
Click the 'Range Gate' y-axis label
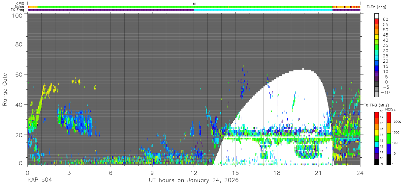coord(5,90)
